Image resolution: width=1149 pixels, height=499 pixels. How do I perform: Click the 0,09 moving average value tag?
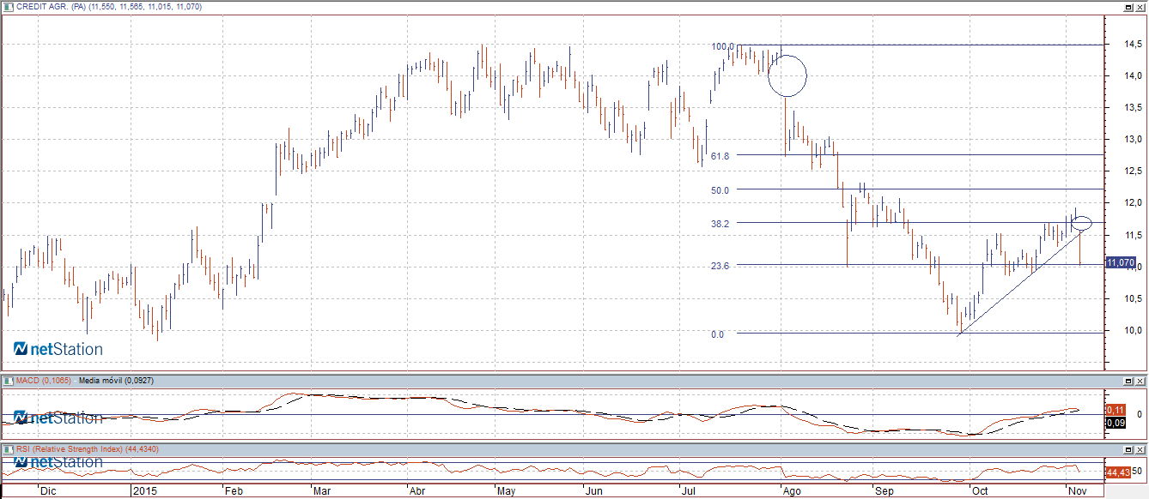click(1116, 423)
